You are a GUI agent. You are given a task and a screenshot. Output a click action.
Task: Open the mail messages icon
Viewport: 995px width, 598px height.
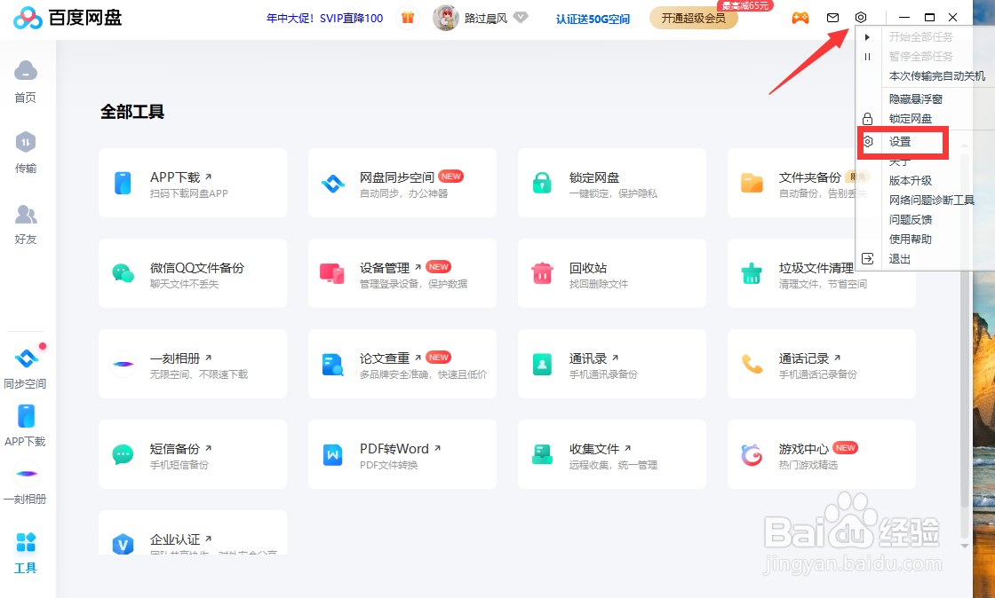832,18
